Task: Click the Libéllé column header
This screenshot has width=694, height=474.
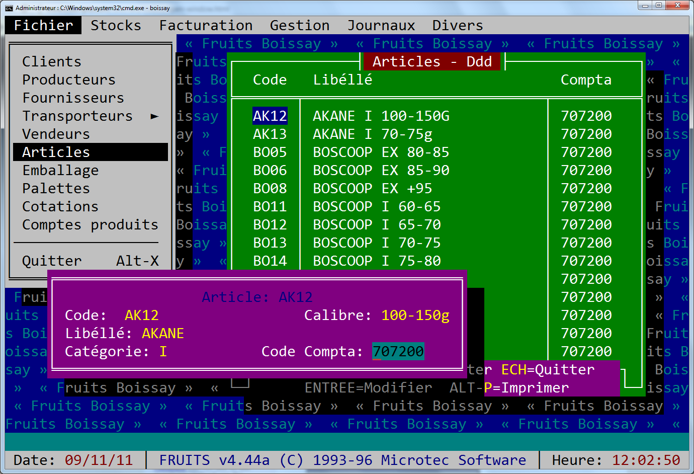Action: pyautogui.click(x=343, y=80)
